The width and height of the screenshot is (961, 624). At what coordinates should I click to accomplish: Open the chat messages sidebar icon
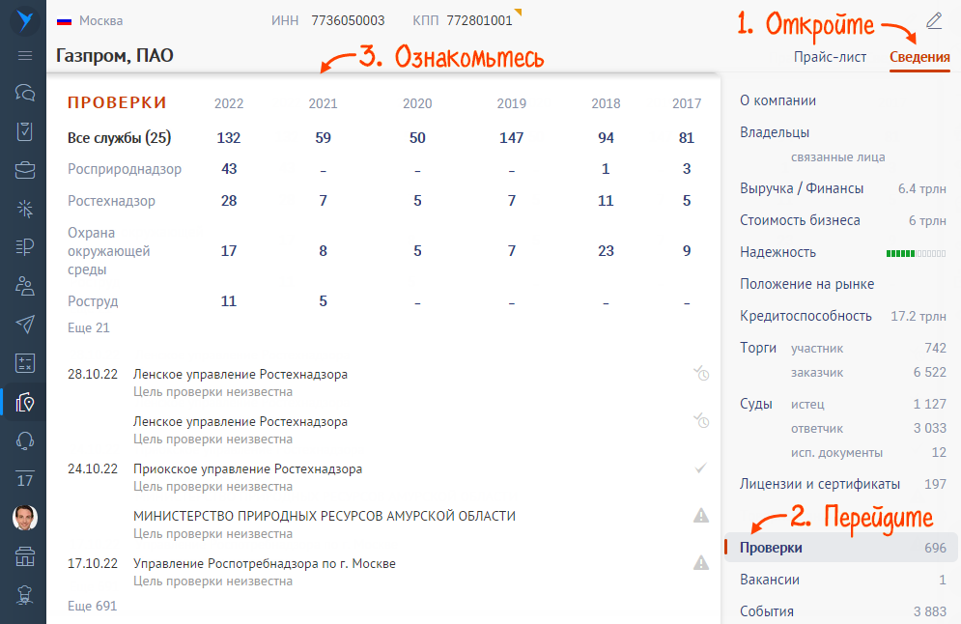click(24, 93)
